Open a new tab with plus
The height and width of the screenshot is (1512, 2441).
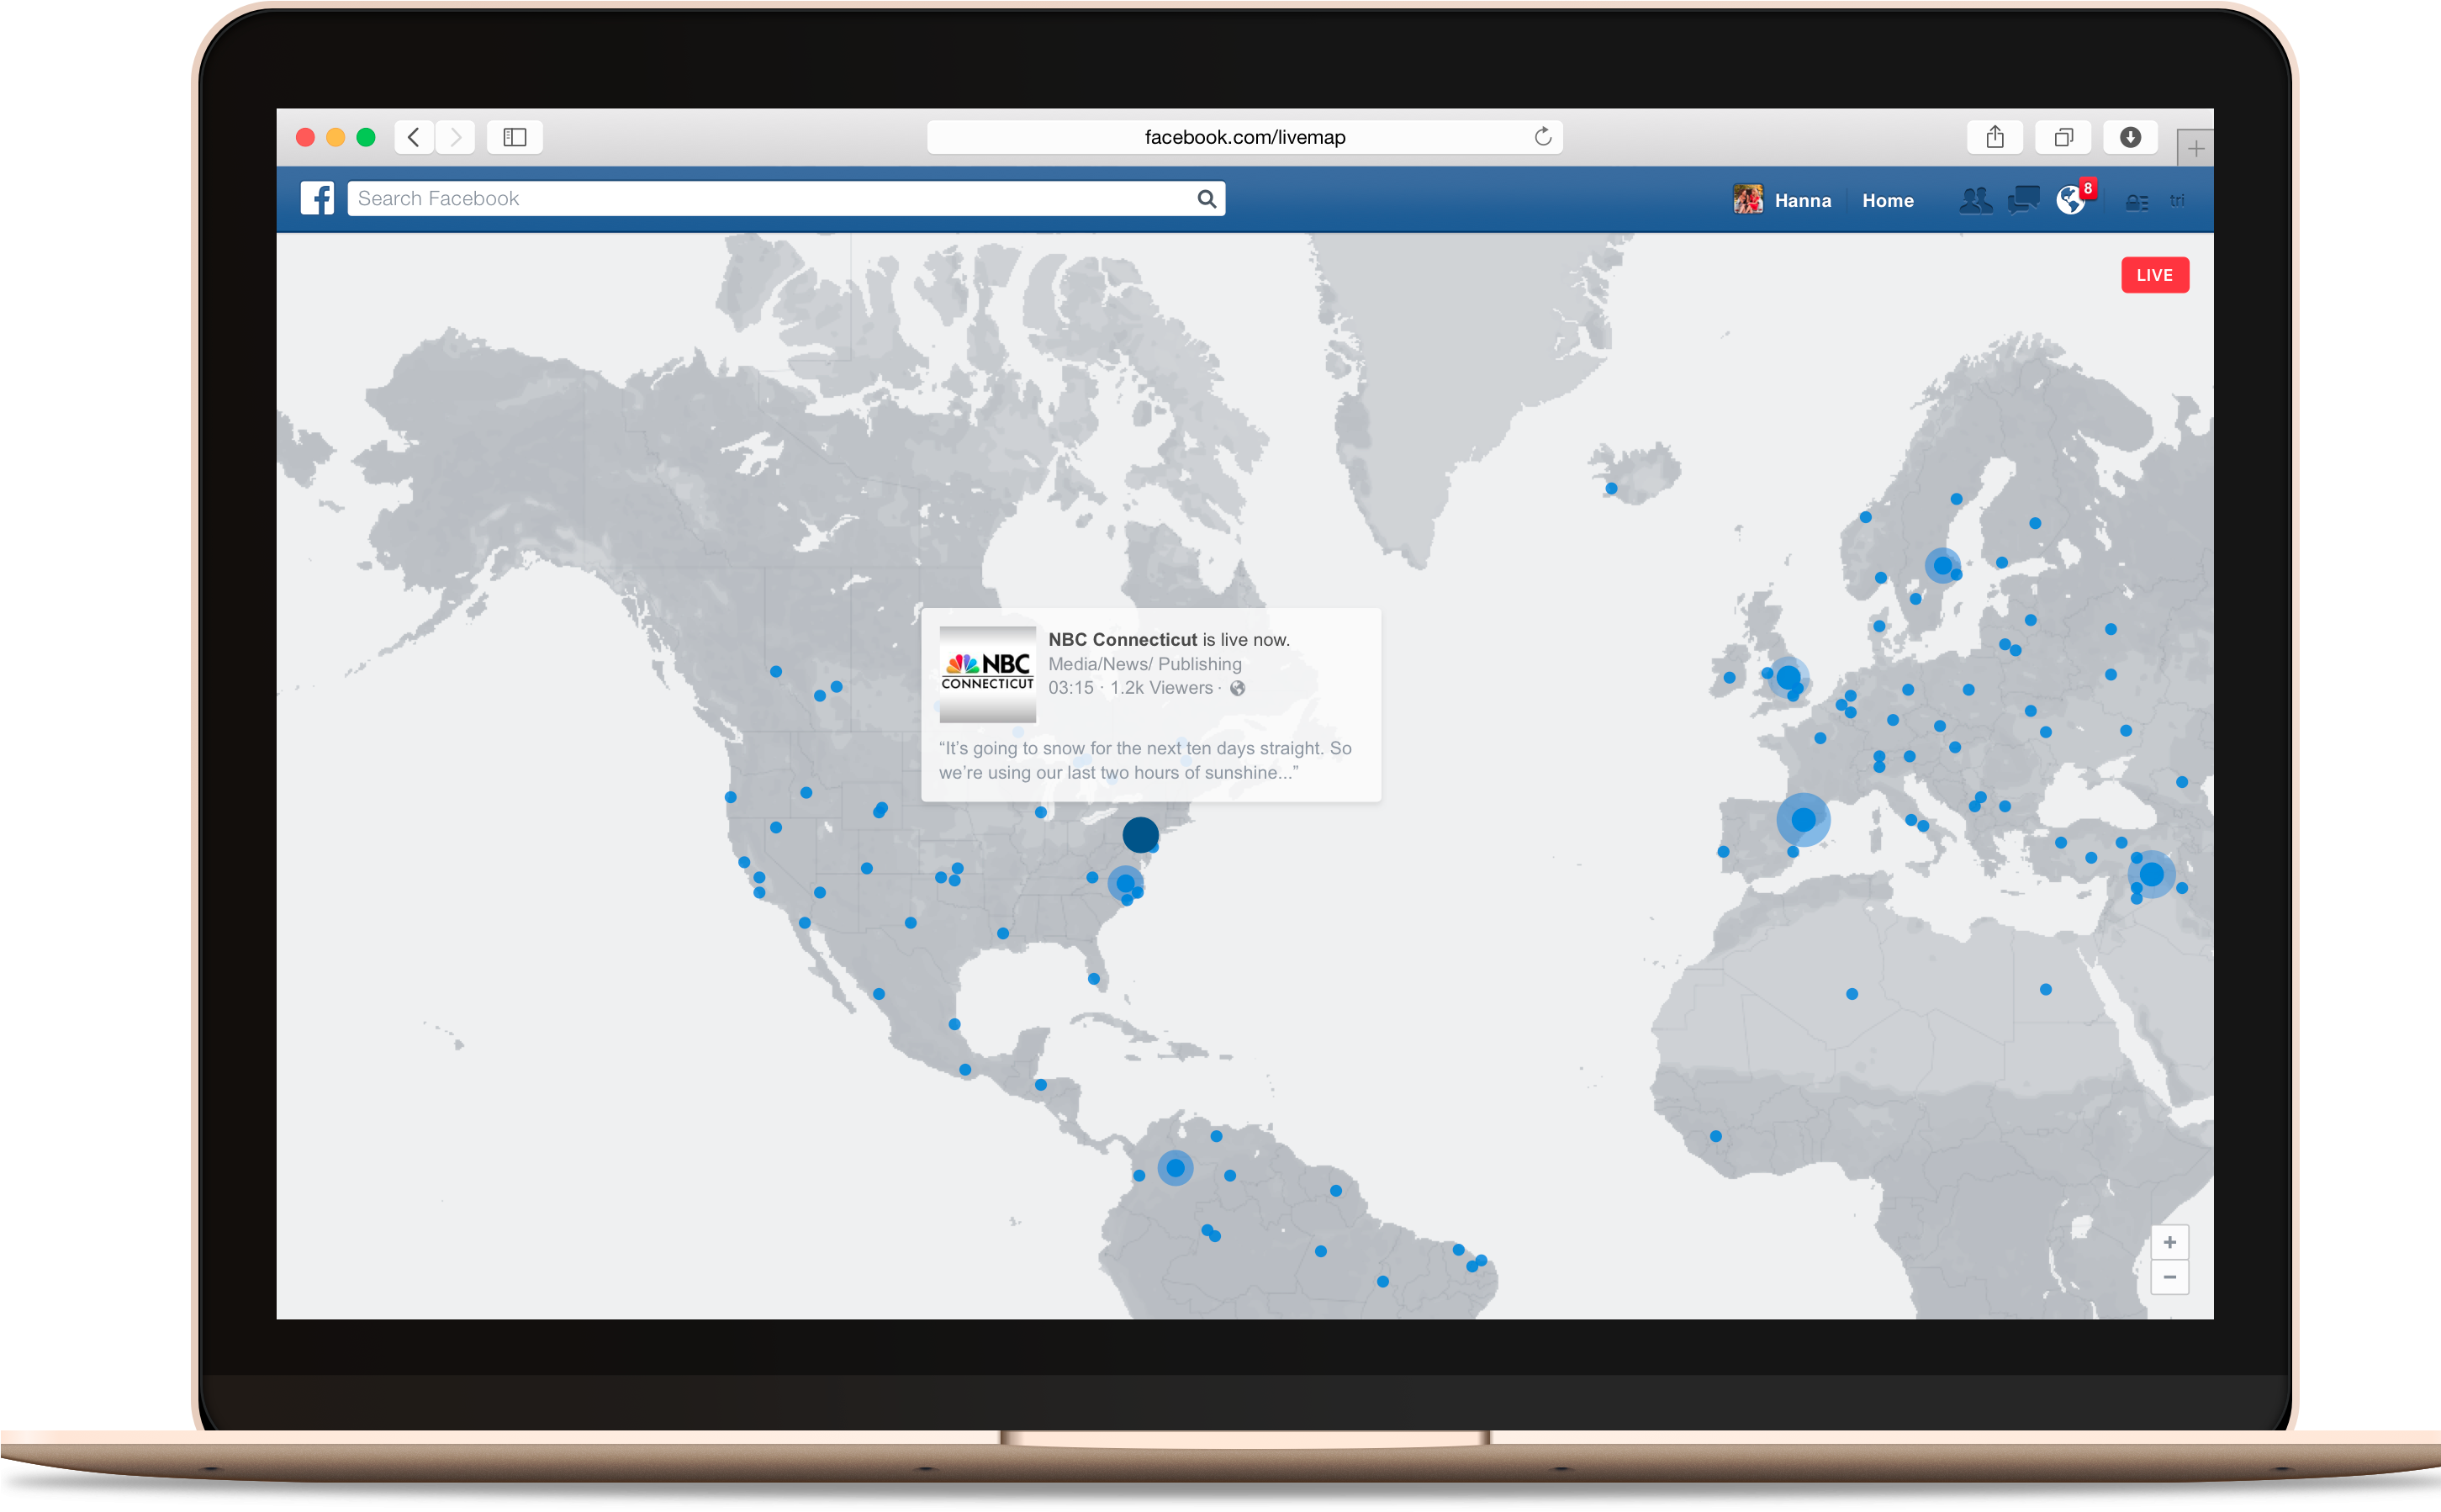tap(2195, 149)
